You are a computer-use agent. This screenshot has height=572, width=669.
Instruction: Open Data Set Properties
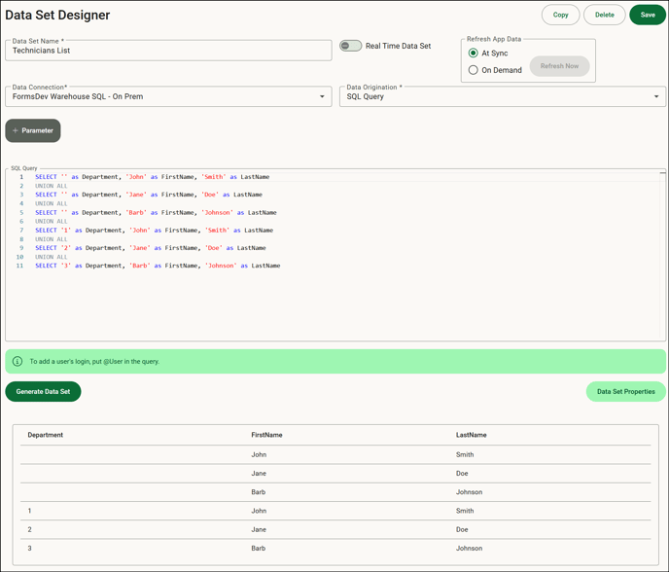[x=625, y=391]
